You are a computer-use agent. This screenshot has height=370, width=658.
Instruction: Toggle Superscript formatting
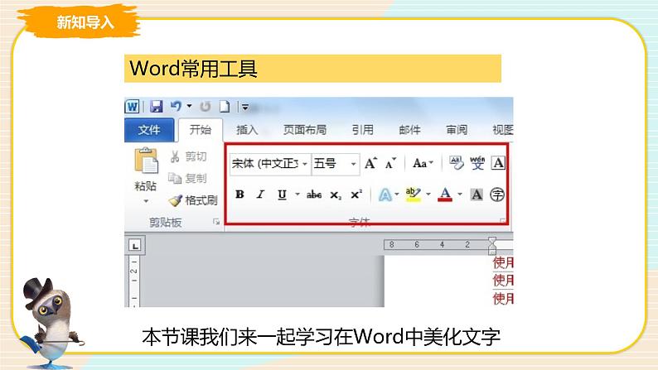click(x=356, y=194)
